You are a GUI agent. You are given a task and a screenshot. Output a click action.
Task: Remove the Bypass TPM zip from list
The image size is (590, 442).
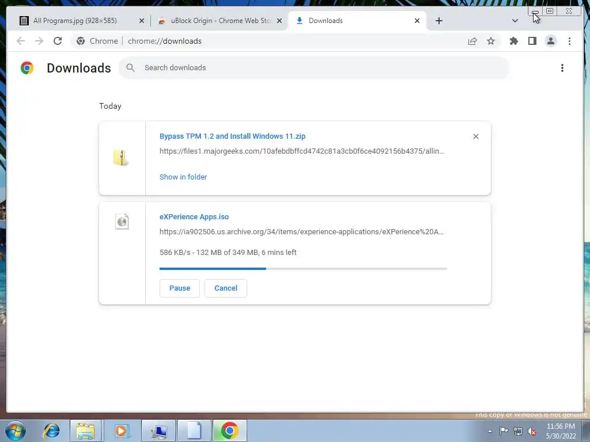pyautogui.click(x=475, y=136)
